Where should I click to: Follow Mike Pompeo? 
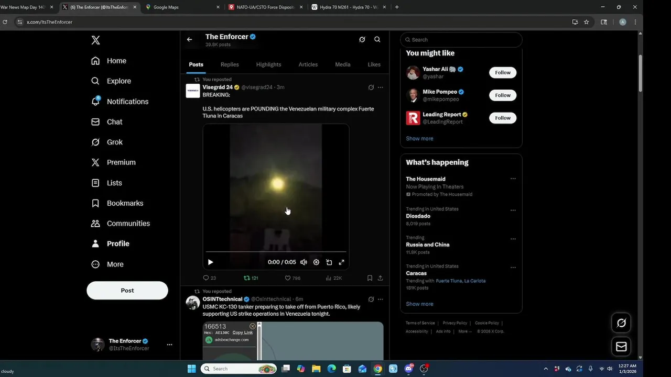pos(503,95)
